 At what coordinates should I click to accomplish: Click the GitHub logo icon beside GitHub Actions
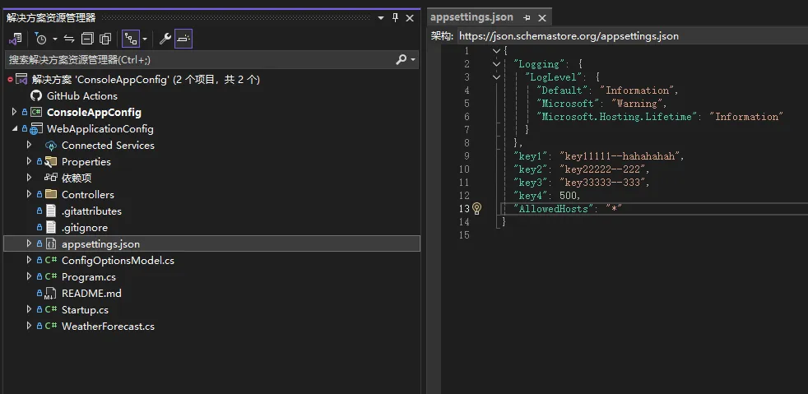click(x=35, y=95)
